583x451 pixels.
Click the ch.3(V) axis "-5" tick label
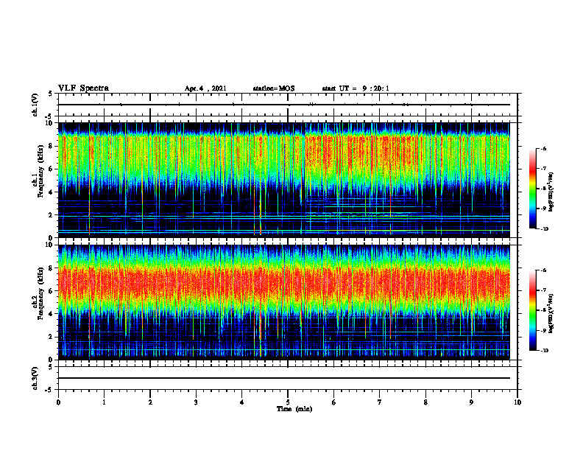pyautogui.click(x=49, y=390)
